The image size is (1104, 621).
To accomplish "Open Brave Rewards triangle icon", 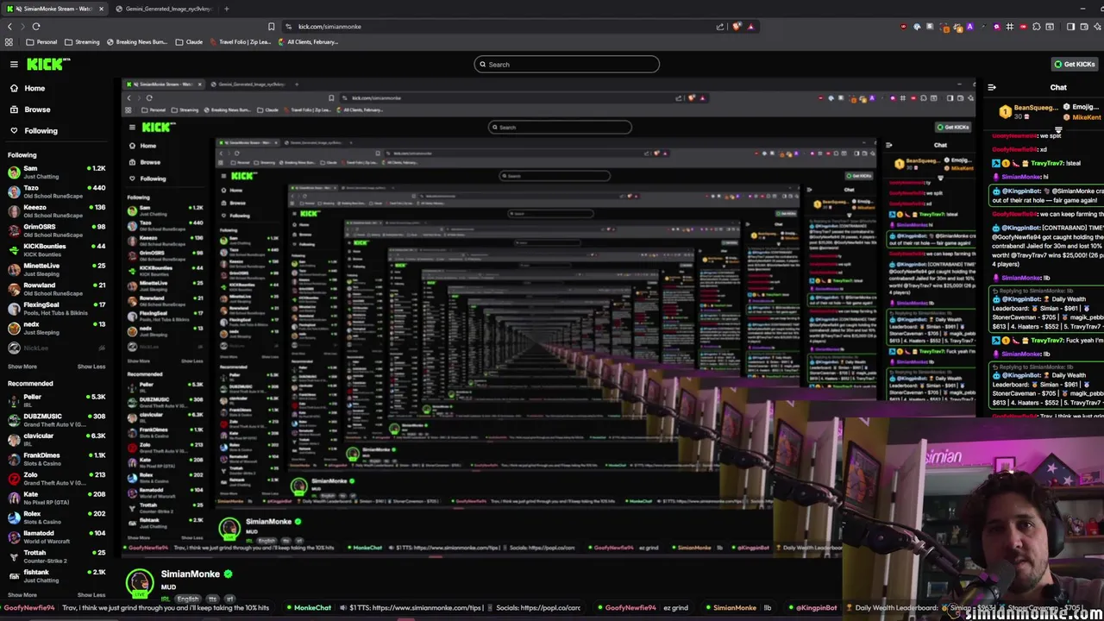I will (751, 27).
